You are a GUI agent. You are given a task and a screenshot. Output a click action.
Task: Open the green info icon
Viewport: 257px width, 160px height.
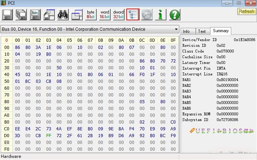(x=161, y=15)
